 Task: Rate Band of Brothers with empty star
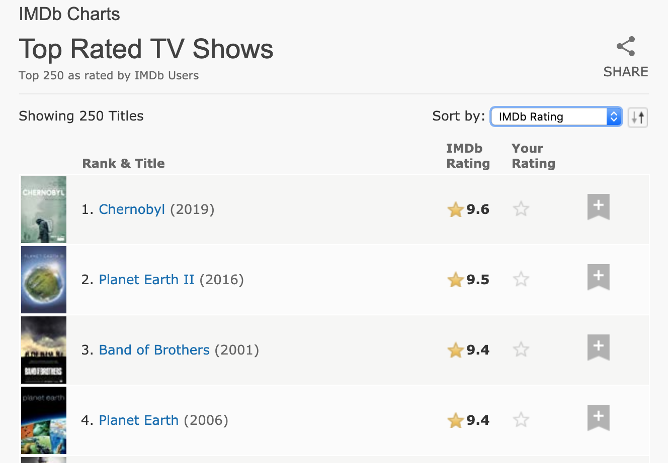coord(521,350)
